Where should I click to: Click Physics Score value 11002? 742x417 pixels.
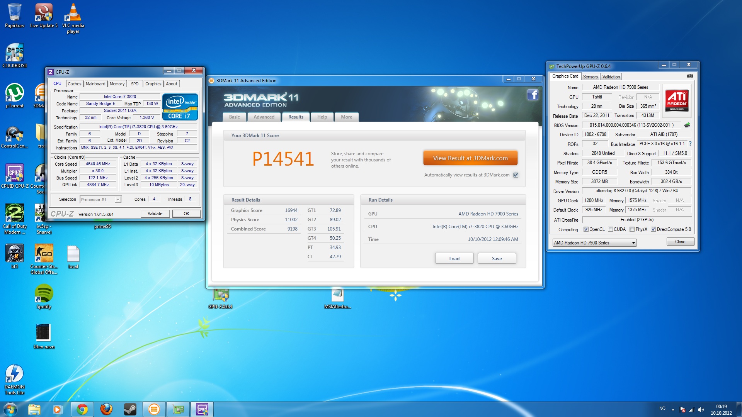291,220
